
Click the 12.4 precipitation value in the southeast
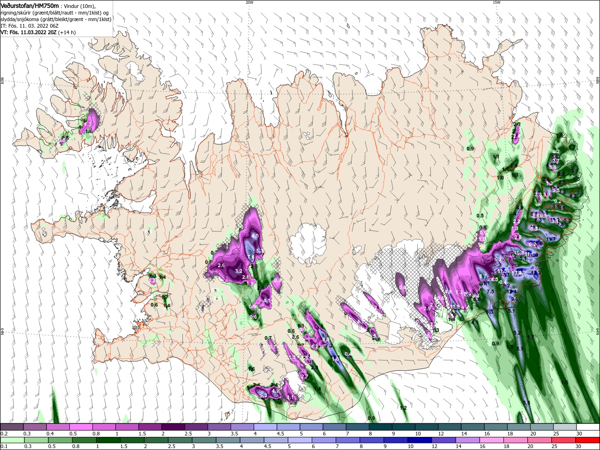(511, 292)
